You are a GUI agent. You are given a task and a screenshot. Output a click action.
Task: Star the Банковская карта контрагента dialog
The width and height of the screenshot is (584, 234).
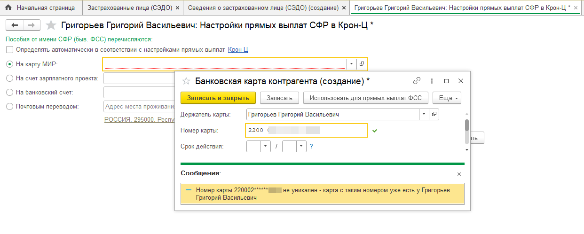[x=186, y=81]
